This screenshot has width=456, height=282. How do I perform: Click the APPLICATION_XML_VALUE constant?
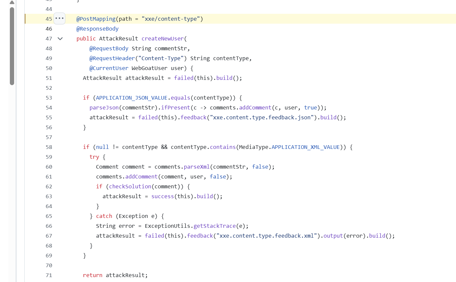(306, 147)
